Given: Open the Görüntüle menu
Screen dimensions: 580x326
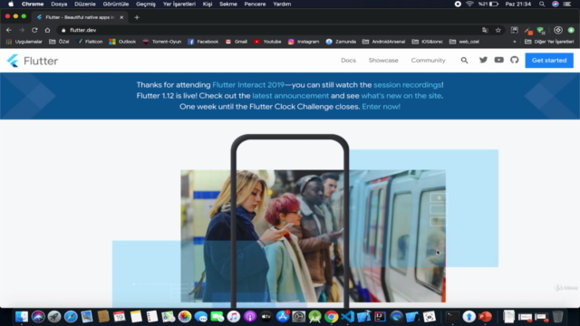Looking at the screenshot, I should tap(116, 4).
